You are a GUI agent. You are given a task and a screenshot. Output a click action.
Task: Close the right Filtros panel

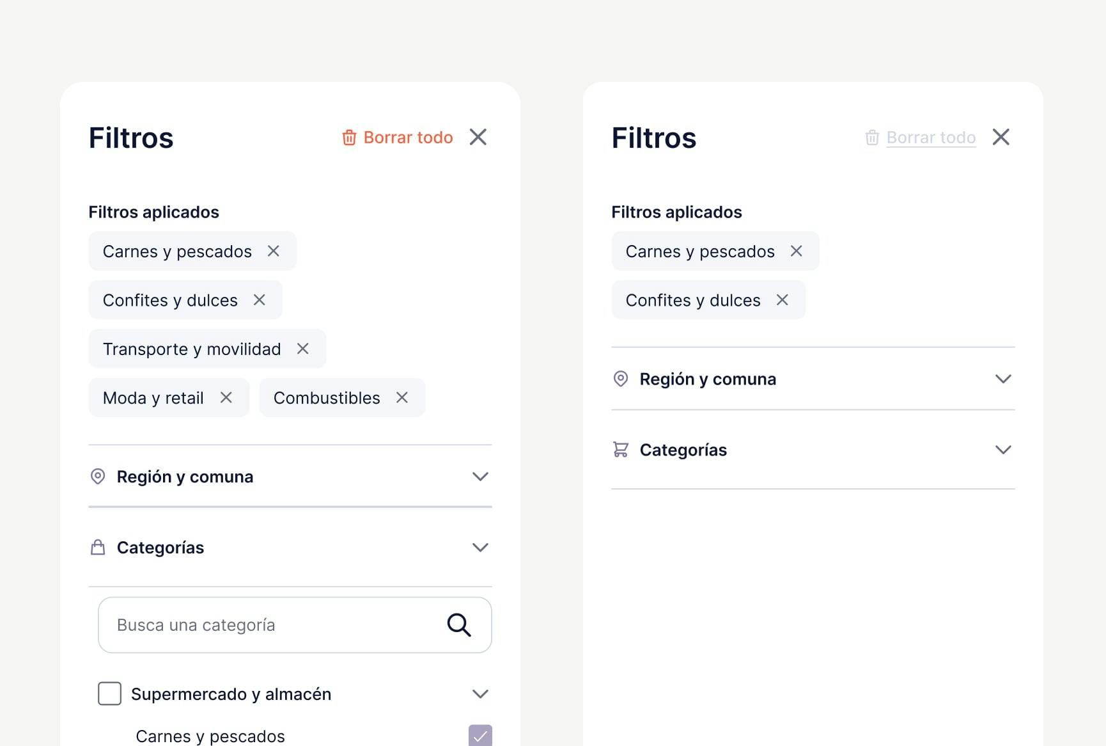coord(1001,137)
